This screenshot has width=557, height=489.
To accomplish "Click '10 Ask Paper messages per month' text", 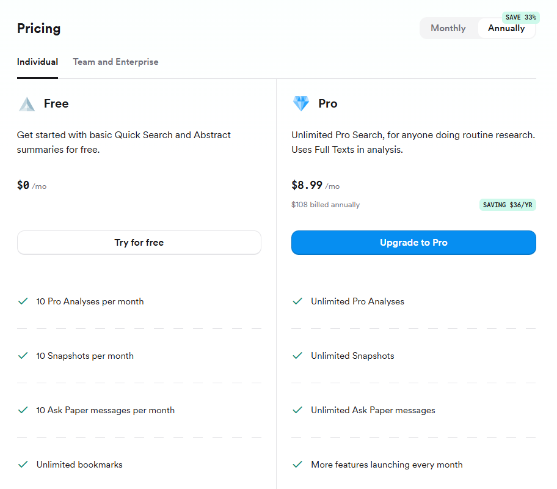I will [106, 410].
